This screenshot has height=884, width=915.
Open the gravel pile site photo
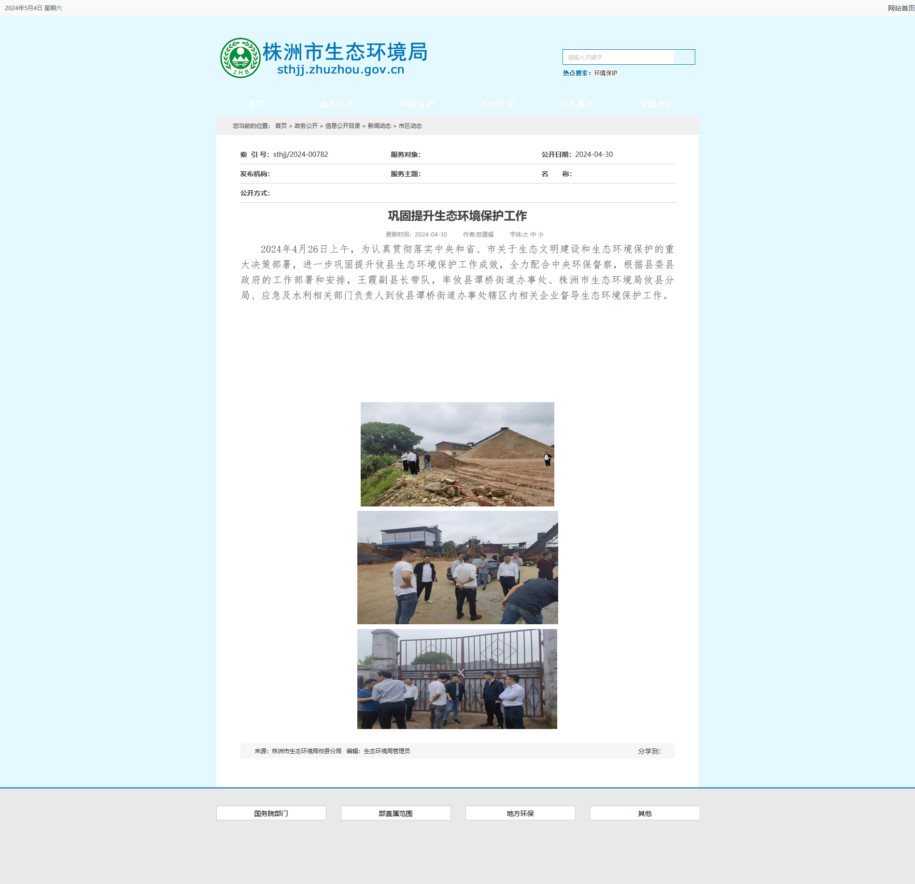coord(457,454)
